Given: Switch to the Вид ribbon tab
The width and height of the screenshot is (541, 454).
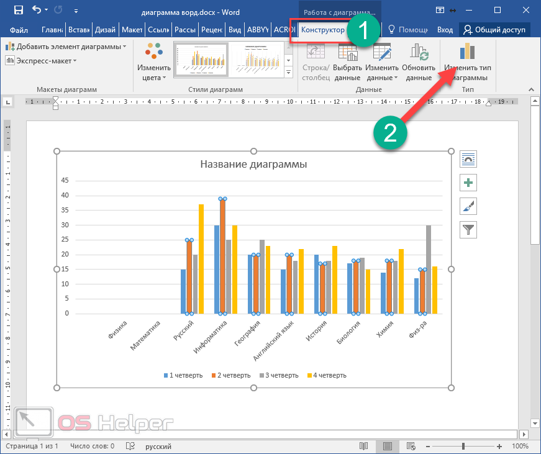Looking at the screenshot, I should pos(235,30).
